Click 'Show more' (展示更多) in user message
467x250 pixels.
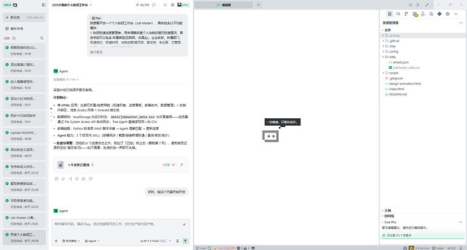[97, 52]
